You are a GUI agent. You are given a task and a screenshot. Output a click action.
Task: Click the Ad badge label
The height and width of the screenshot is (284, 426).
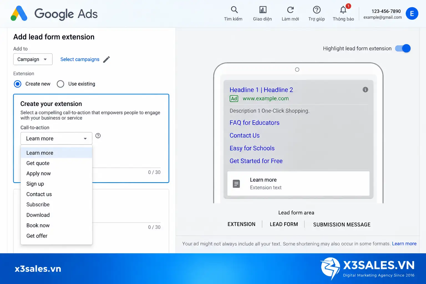234,99
